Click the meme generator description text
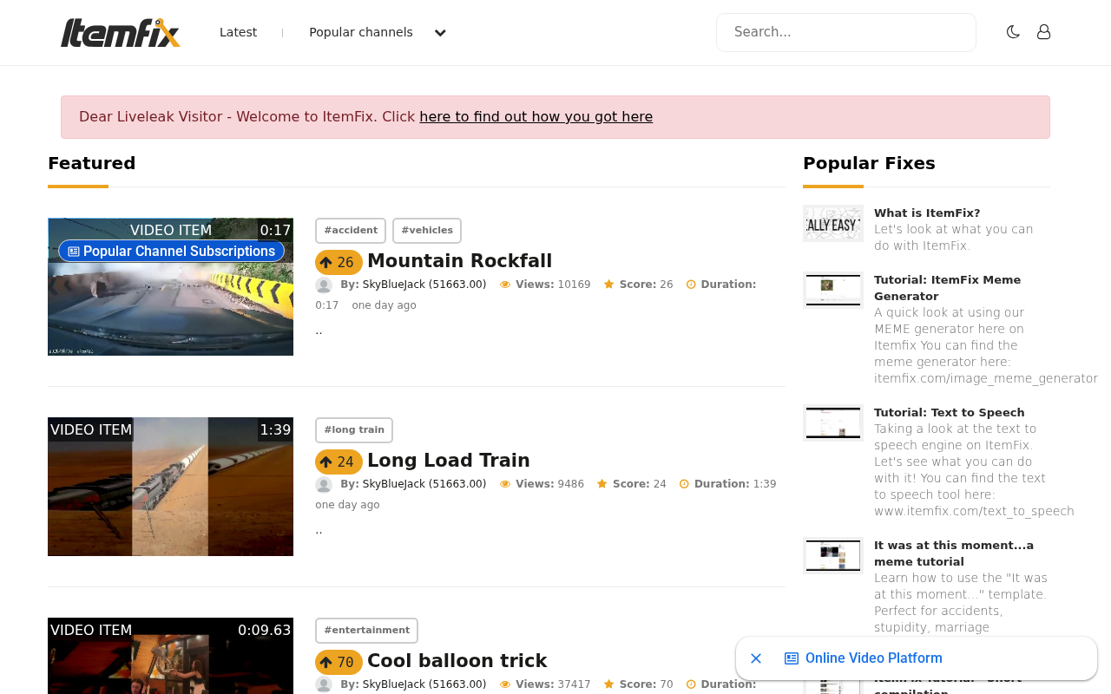The height and width of the screenshot is (694, 1111). click(x=986, y=345)
